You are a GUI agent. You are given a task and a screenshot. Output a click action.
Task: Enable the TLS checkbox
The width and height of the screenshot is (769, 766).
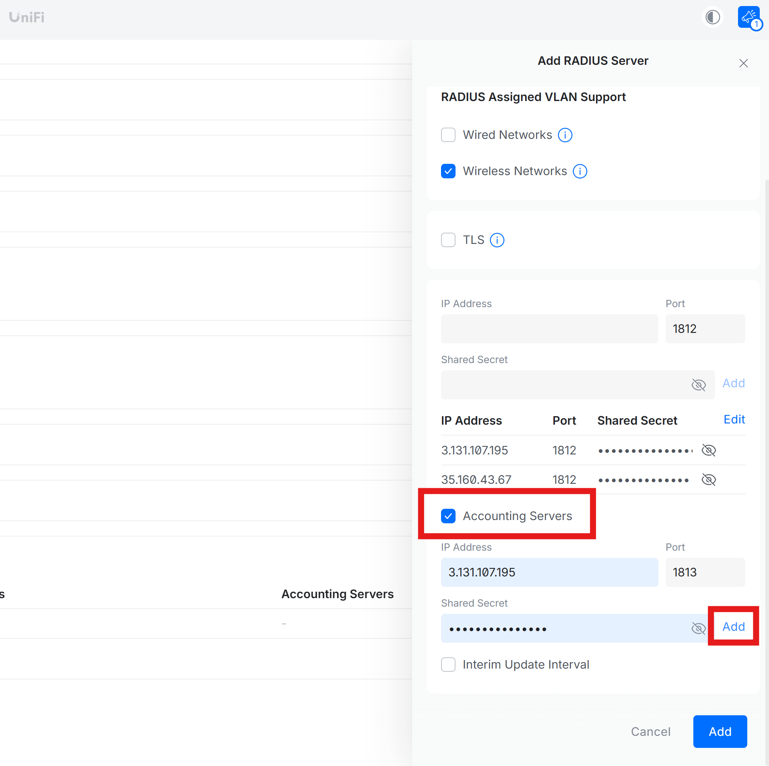(x=448, y=240)
